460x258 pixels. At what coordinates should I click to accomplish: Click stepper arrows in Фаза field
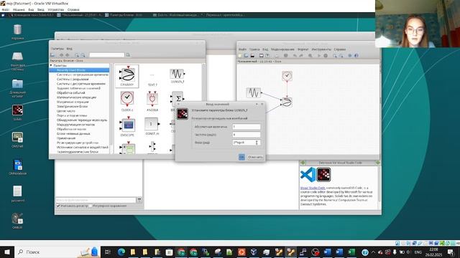pos(257,143)
